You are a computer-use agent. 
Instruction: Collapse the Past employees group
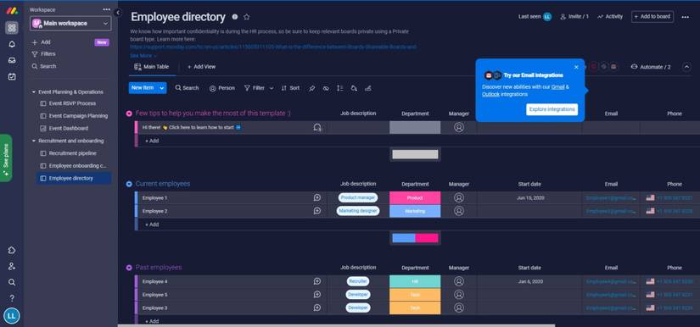[129, 268]
